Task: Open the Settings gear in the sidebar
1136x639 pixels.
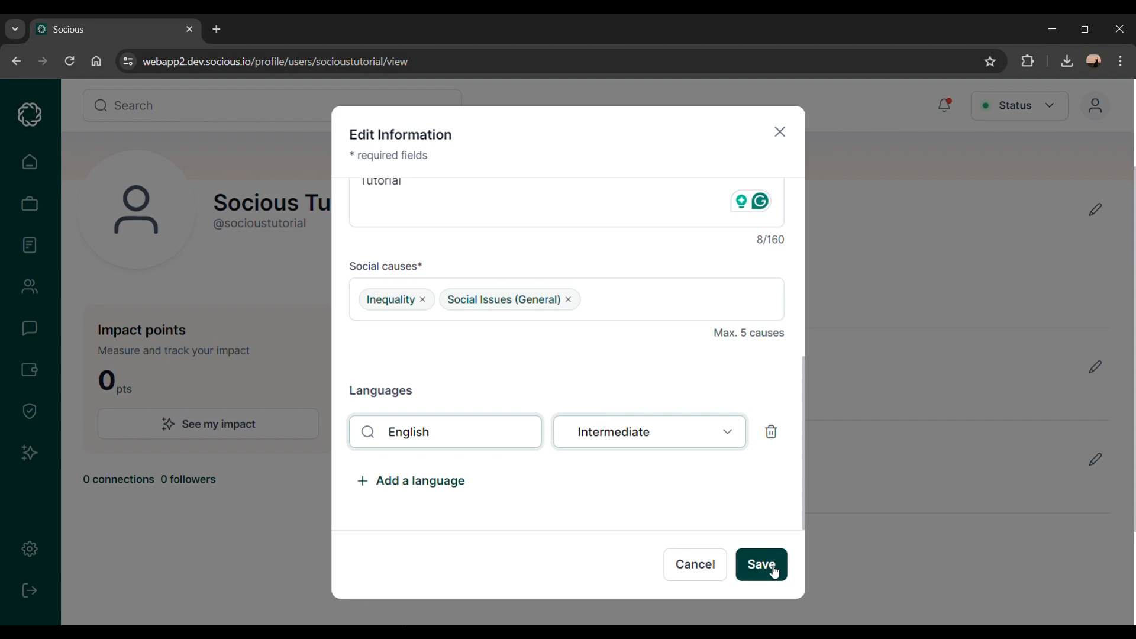Action: [30, 549]
